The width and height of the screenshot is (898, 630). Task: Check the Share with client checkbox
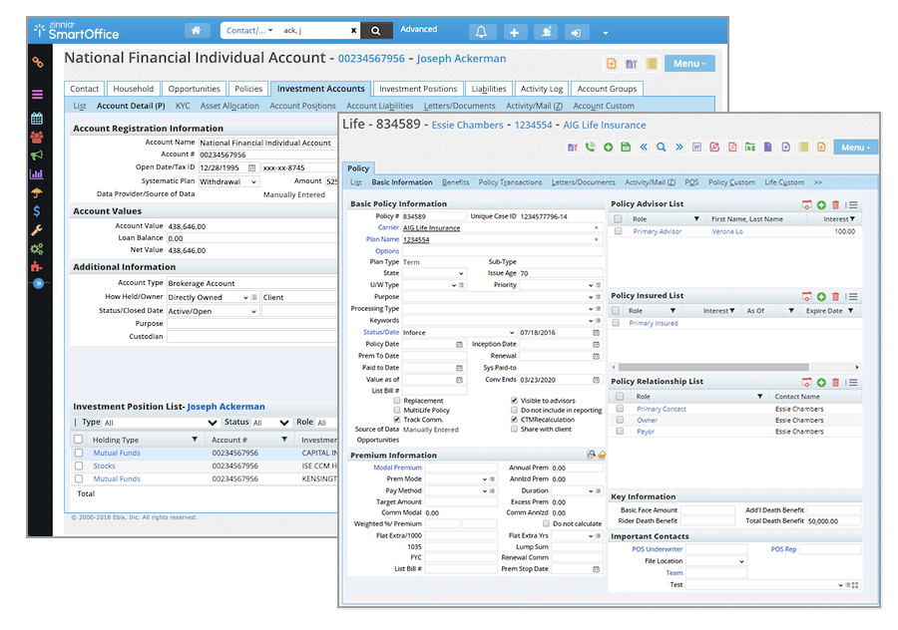[x=514, y=430]
